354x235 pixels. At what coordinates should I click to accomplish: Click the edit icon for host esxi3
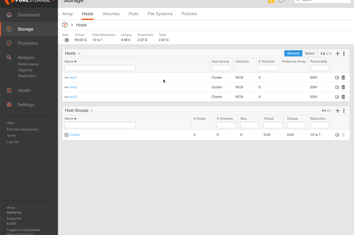point(337,97)
